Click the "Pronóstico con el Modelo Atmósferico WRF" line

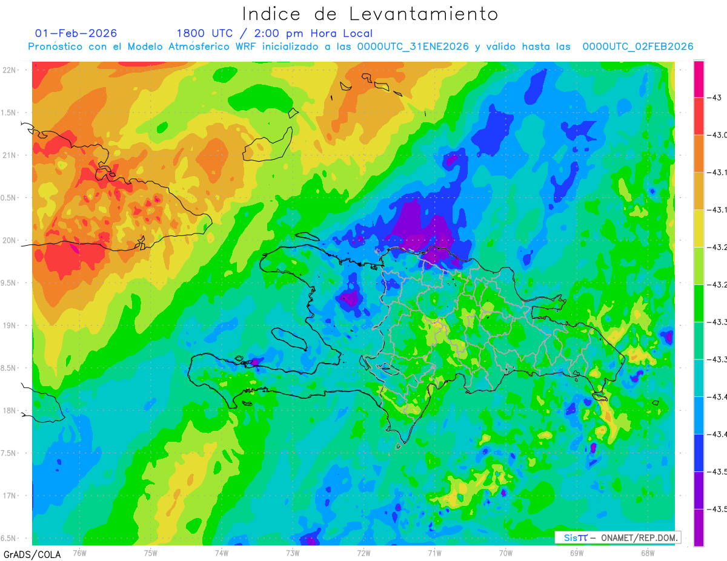click(x=360, y=47)
